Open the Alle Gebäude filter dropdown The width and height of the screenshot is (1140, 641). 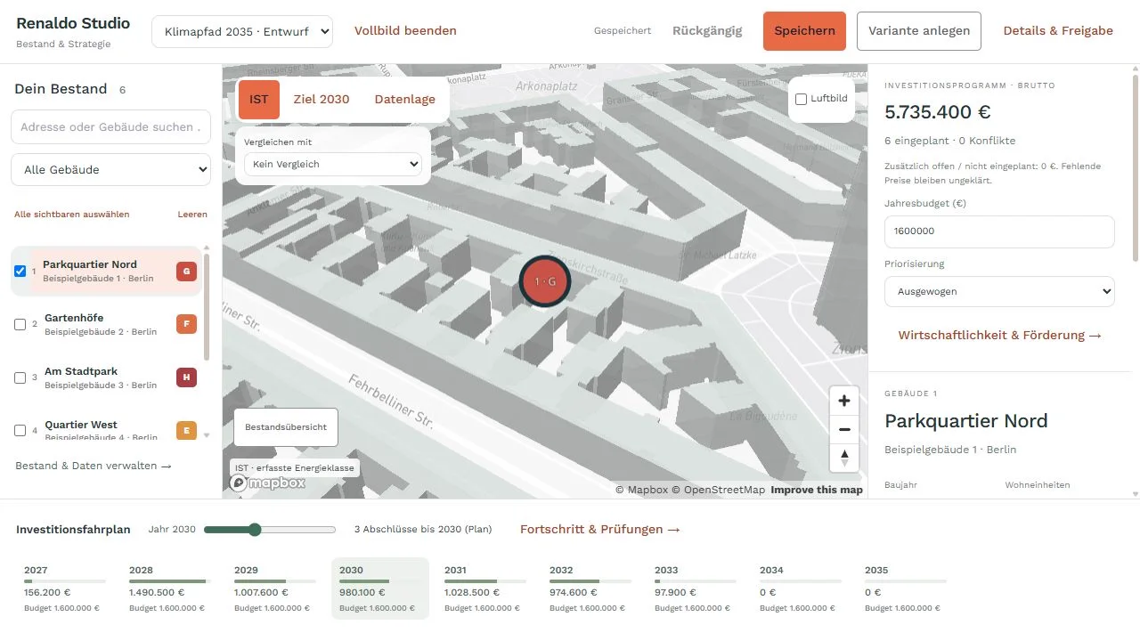tap(110, 169)
